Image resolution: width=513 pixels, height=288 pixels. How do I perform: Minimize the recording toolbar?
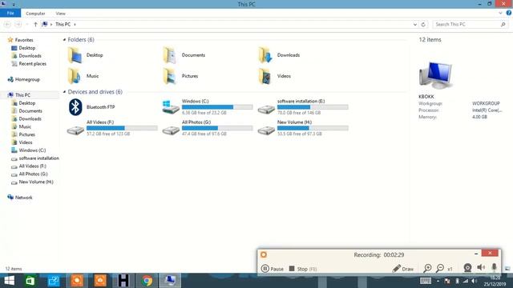coord(476,254)
